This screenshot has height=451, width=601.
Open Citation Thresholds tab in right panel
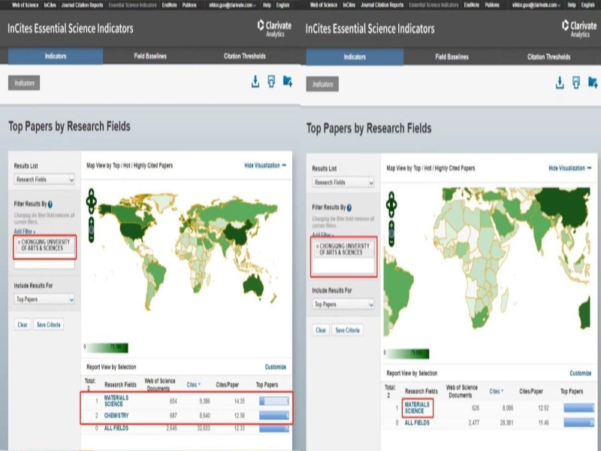coord(548,57)
